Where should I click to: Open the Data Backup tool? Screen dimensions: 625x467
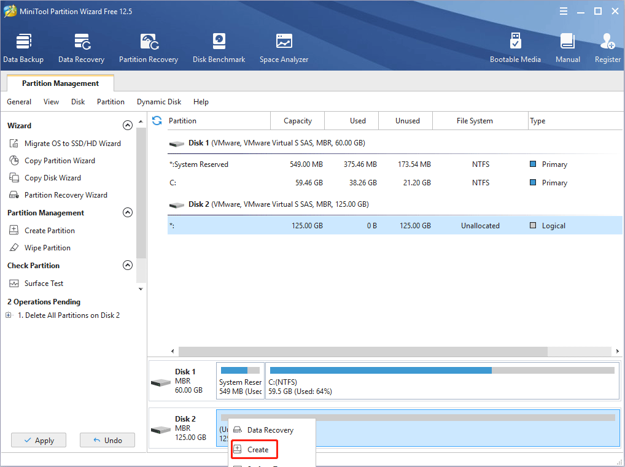pos(23,48)
